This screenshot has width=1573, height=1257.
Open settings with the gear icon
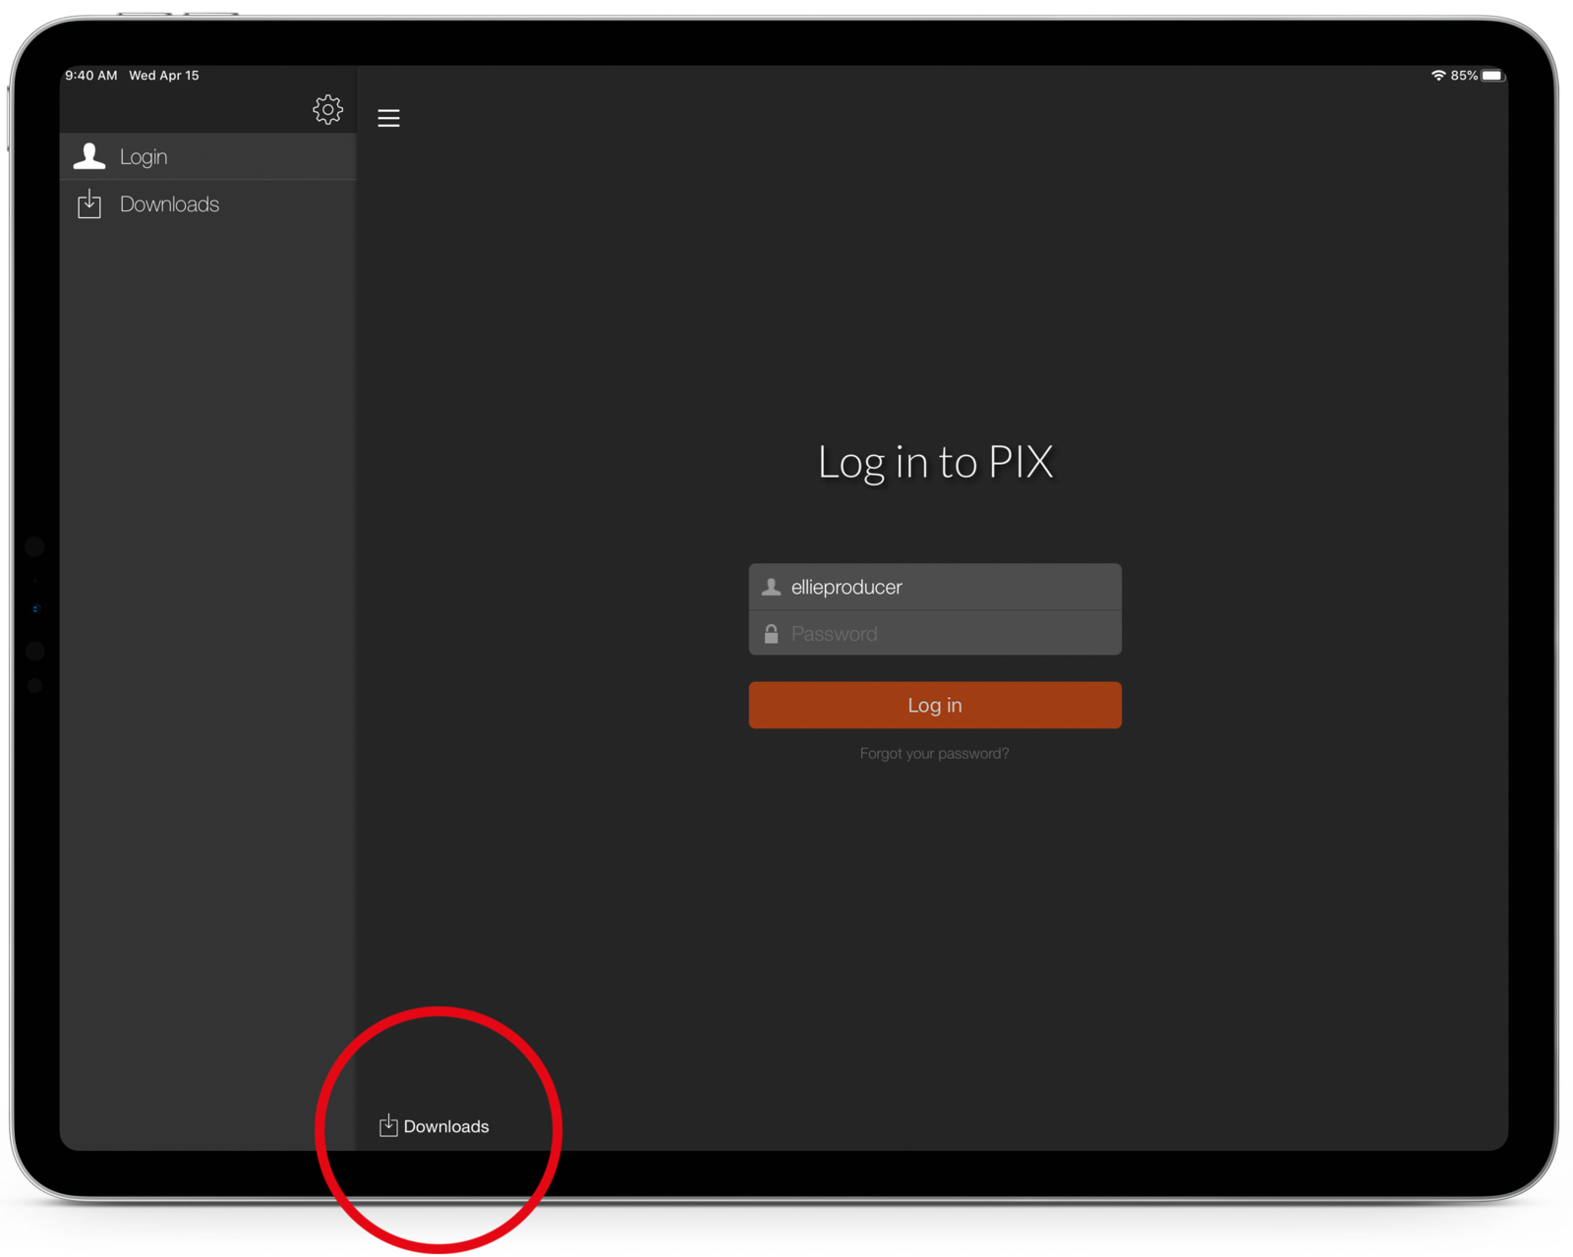[x=327, y=109]
